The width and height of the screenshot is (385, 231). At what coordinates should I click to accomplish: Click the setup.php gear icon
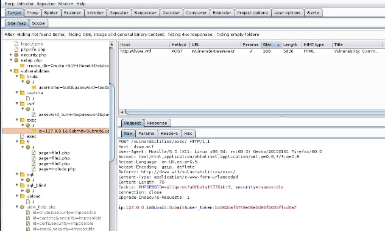click(16, 60)
